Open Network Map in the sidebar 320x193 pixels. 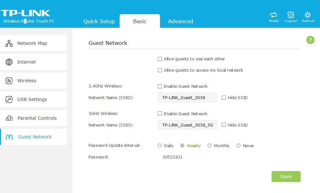pos(34,43)
